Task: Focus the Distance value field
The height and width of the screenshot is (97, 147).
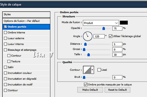Action: pyautogui.click(x=117, y=44)
